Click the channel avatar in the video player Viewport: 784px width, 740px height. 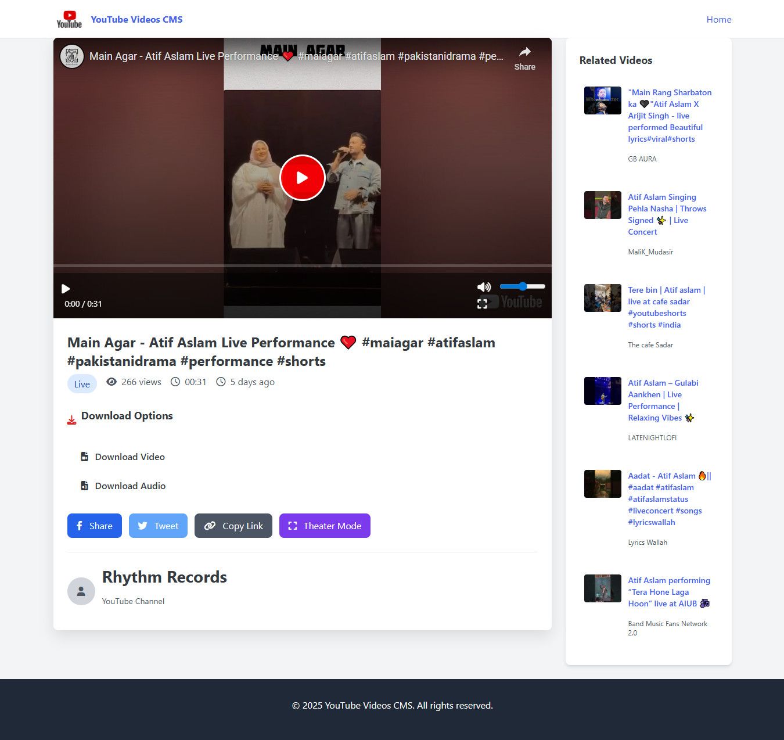[72, 56]
